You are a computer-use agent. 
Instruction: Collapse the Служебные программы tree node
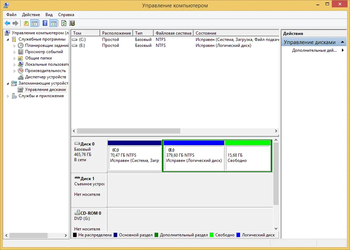(x=8, y=39)
